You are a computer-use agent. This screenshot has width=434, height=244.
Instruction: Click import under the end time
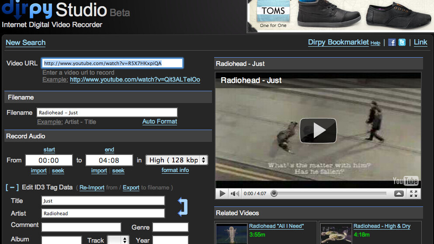click(99, 171)
